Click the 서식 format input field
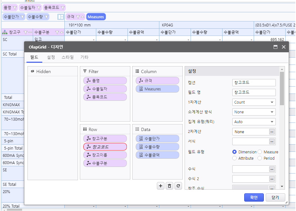Screen dimensions: 296x211 click(x=251, y=141)
